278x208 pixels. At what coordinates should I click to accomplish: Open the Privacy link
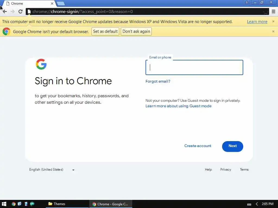tap(226, 170)
